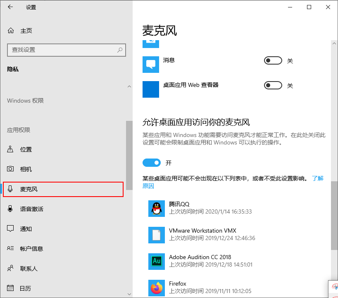Click the Adobe Audition CC 2018 icon
The height and width of the screenshot is (298, 338).
(156, 261)
